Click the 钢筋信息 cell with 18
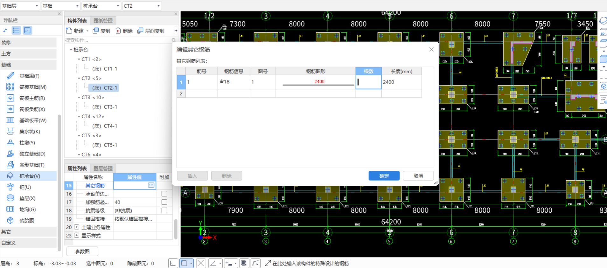Viewport: 607px width, 268px height. [234, 82]
